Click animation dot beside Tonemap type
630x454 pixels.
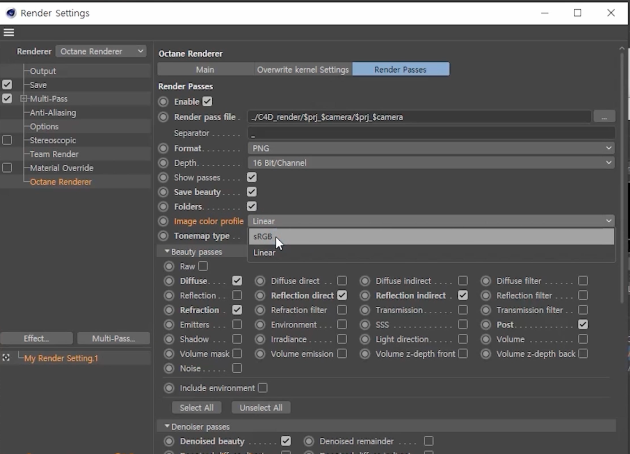coord(163,236)
